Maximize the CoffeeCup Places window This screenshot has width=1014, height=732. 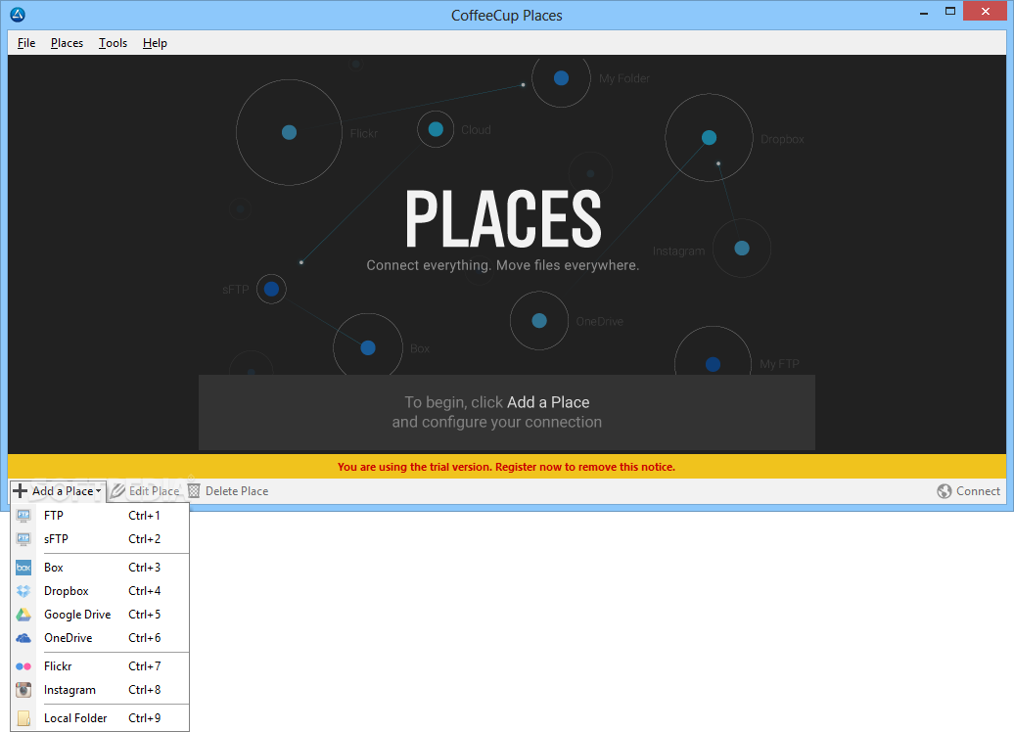point(950,12)
